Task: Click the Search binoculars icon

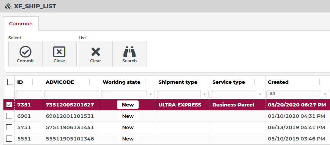Action: pyautogui.click(x=129, y=52)
